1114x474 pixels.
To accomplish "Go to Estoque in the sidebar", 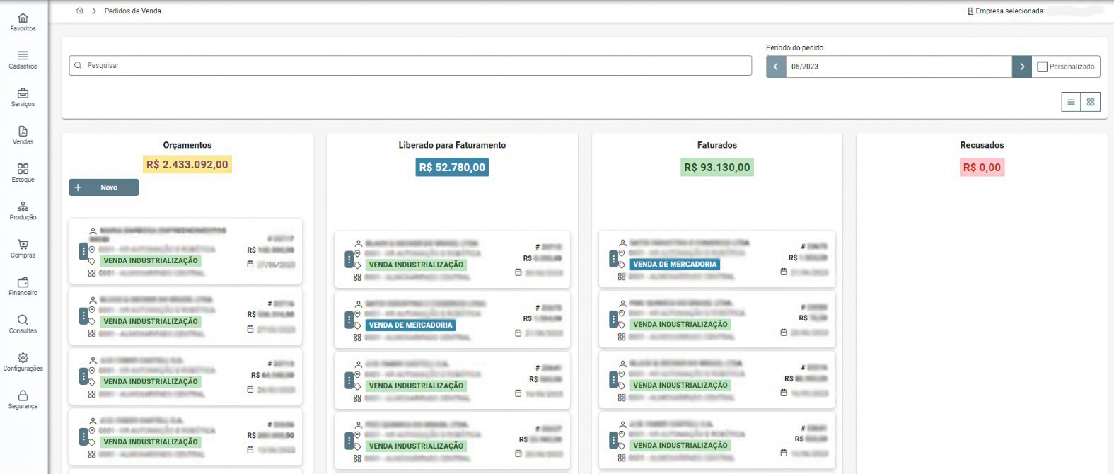I will (x=23, y=170).
